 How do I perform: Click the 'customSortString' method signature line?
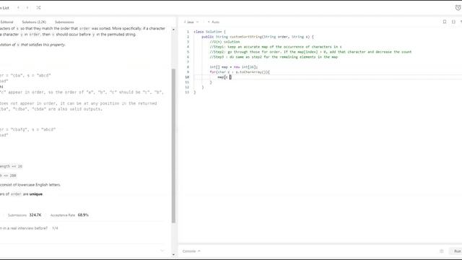click(x=258, y=37)
